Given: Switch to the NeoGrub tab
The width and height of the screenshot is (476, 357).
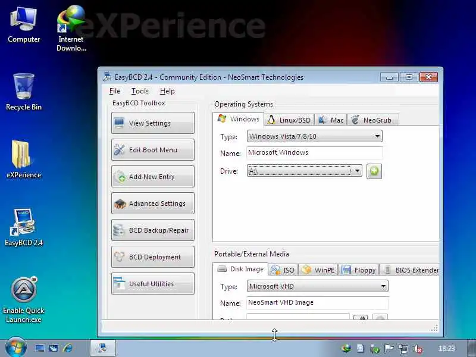Looking at the screenshot, I should 373,120.
